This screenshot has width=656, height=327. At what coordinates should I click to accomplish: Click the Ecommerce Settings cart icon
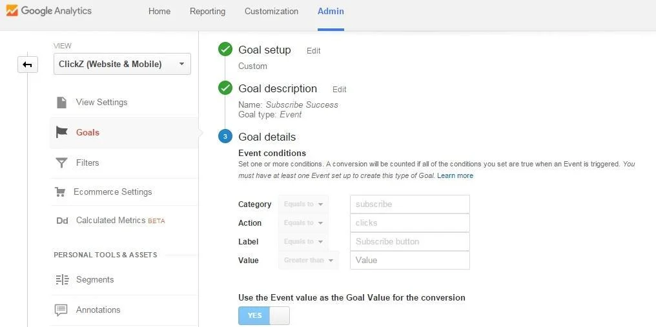tap(61, 192)
